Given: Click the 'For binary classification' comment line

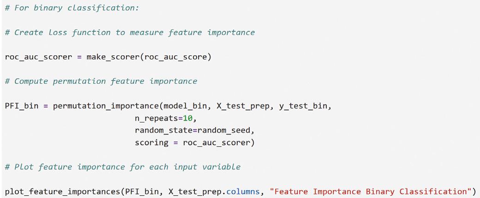Looking at the screenshot, I should (x=72, y=8).
